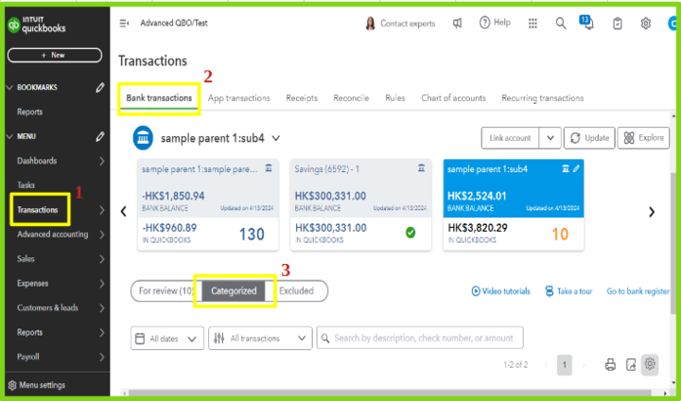Click the bank icon on Savings (6592) card
The width and height of the screenshot is (681, 401).
tap(421, 168)
